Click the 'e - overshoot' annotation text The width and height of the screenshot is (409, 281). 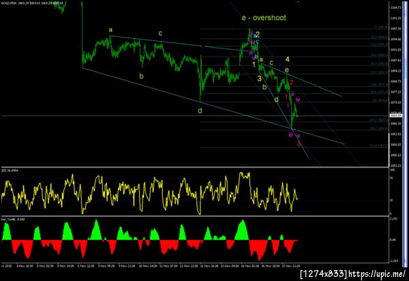[x=264, y=18]
